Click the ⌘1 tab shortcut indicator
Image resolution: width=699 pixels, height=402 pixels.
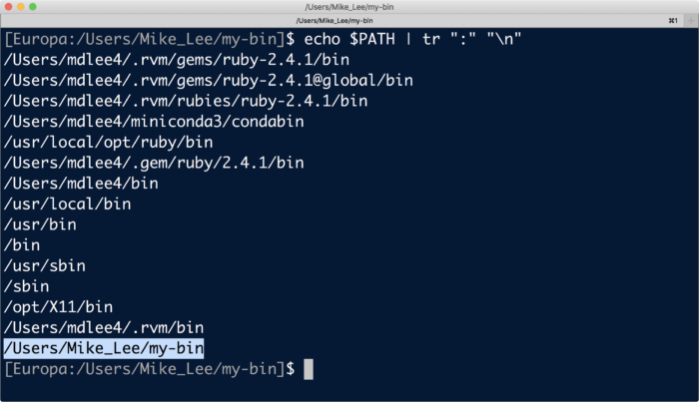pyautogui.click(x=673, y=21)
